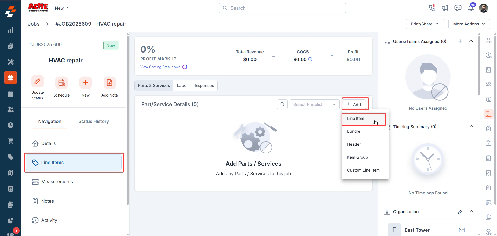Open notifications bell with 68 badge
This screenshot has width=497, height=236.
pyautogui.click(x=471, y=8)
